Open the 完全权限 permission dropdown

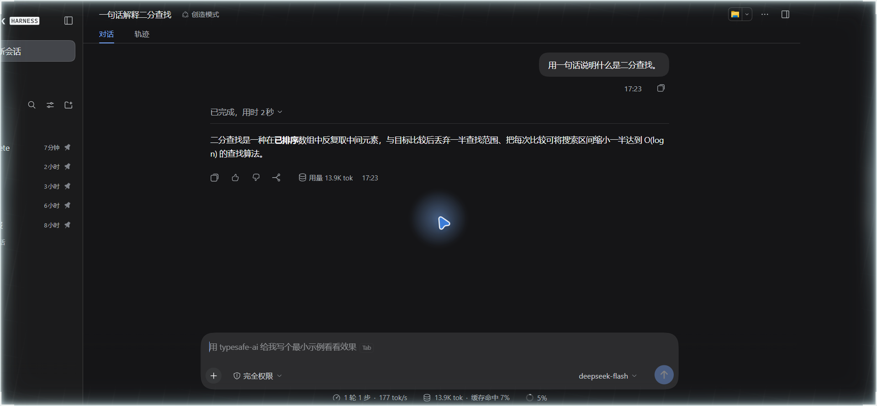coord(258,376)
